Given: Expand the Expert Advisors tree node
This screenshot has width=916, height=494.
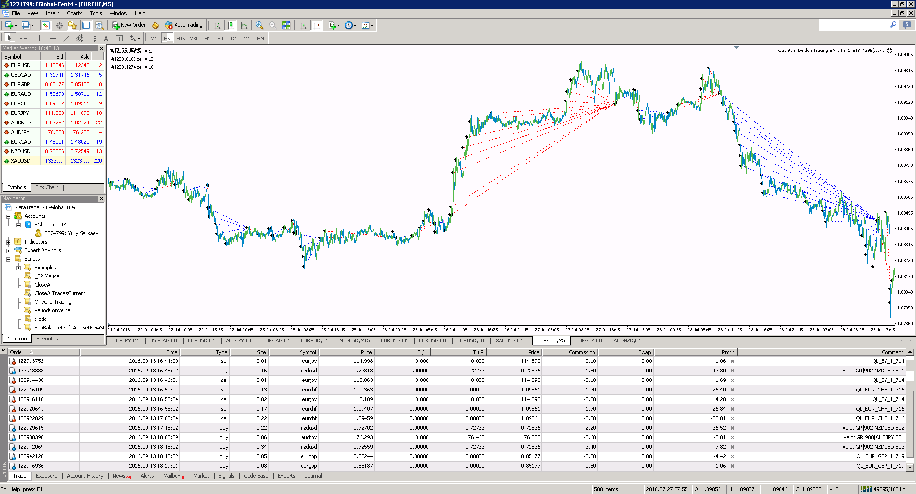Looking at the screenshot, I should (8, 251).
